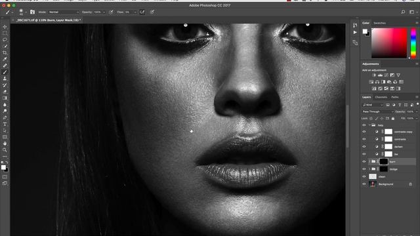Image resolution: width=420 pixels, height=236 pixels.
Task: Select the Quick Selection tool
Action: click(5, 47)
